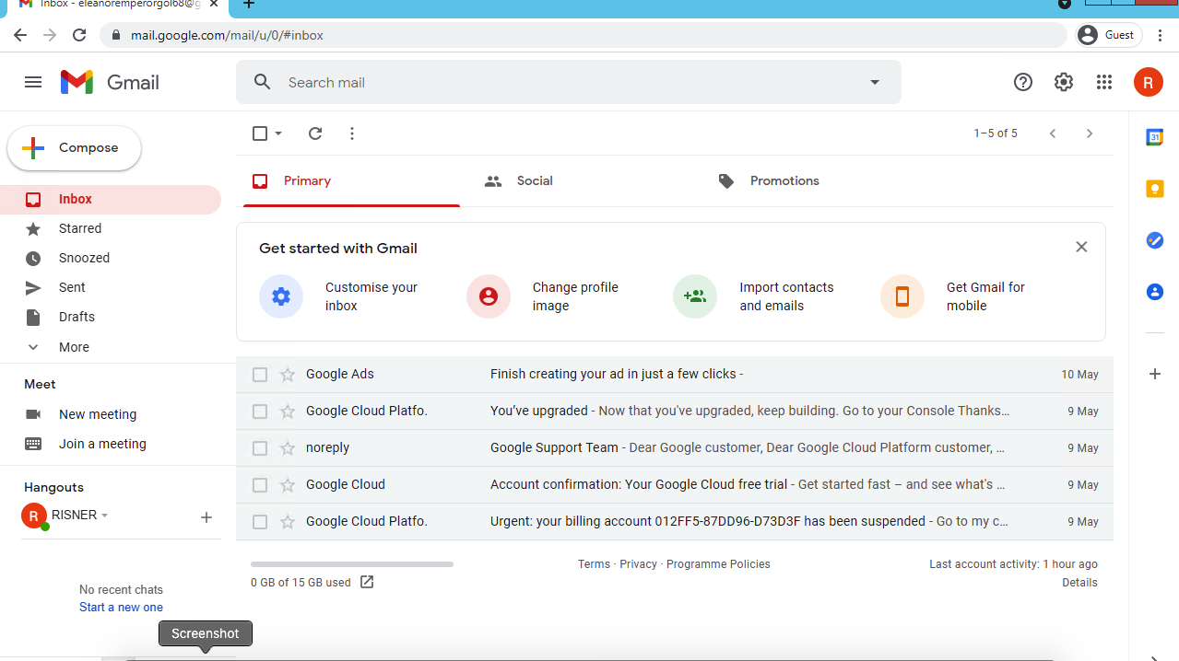The width and height of the screenshot is (1179, 661).
Task: Click the Get Gmail for mobile icon
Action: (902, 296)
